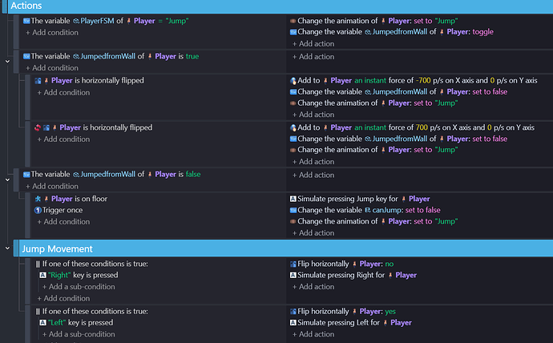Click the "Right" key is pressed condition
The width and height of the screenshot is (553, 343).
(79, 275)
